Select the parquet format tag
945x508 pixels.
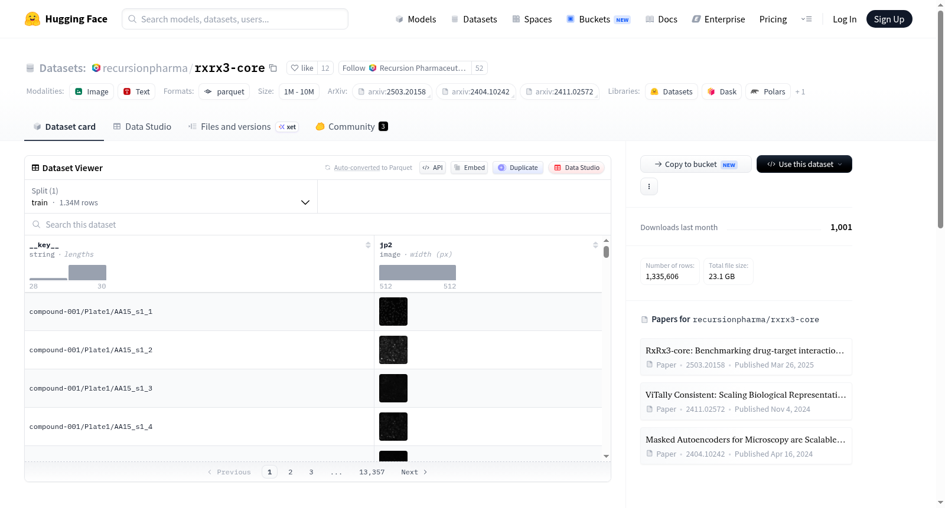(224, 91)
